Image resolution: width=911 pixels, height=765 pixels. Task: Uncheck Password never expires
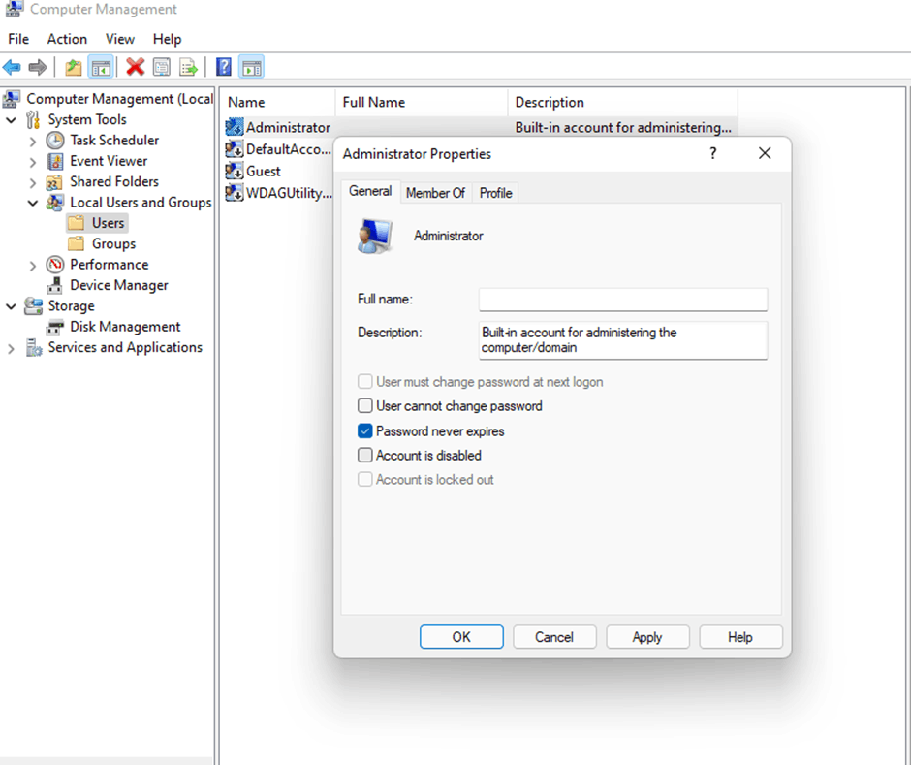click(x=365, y=430)
